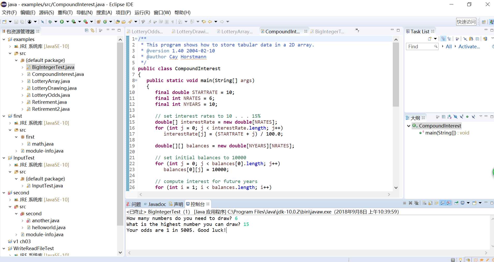
Task: Run the program with the green Run button
Action: point(62,22)
